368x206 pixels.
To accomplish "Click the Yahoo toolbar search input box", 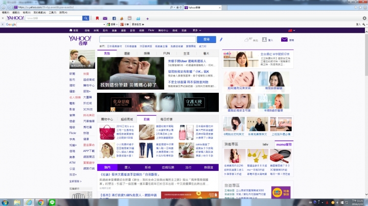I will tap(54, 18).
